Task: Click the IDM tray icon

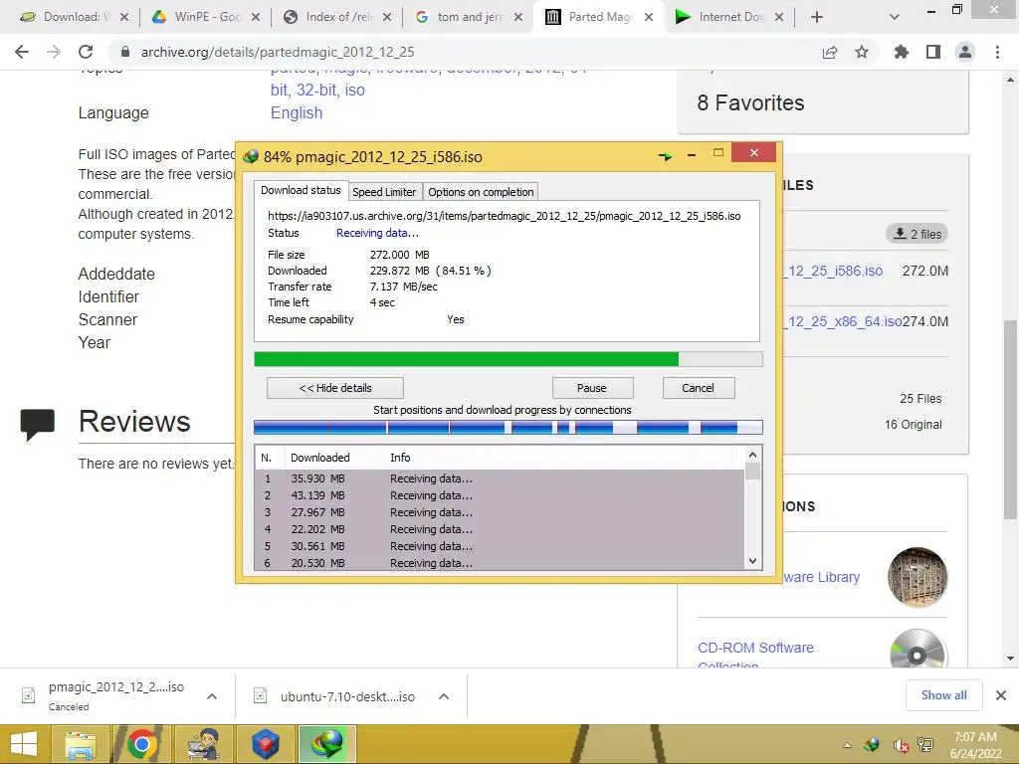Action: click(x=873, y=745)
